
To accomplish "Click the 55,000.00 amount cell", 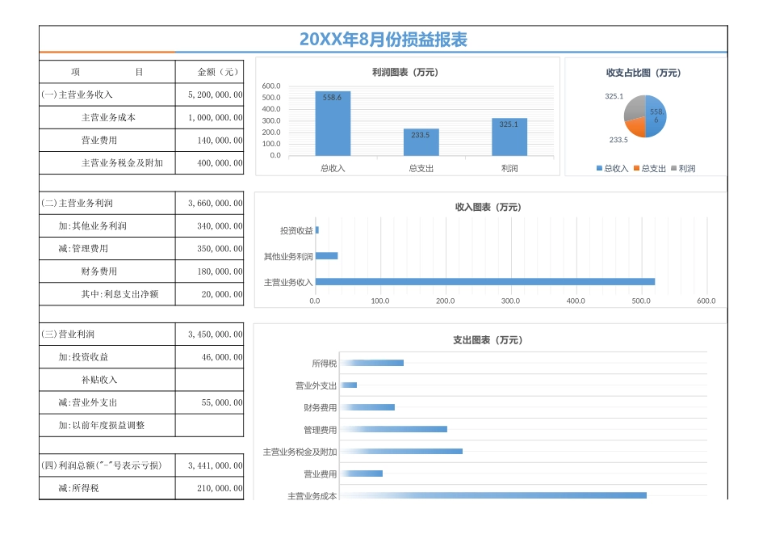I will pyautogui.click(x=209, y=402).
